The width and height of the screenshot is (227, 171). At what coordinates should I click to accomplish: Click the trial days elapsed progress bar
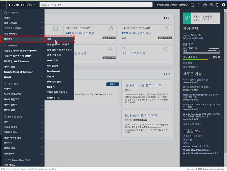pyautogui.click(x=202, y=59)
